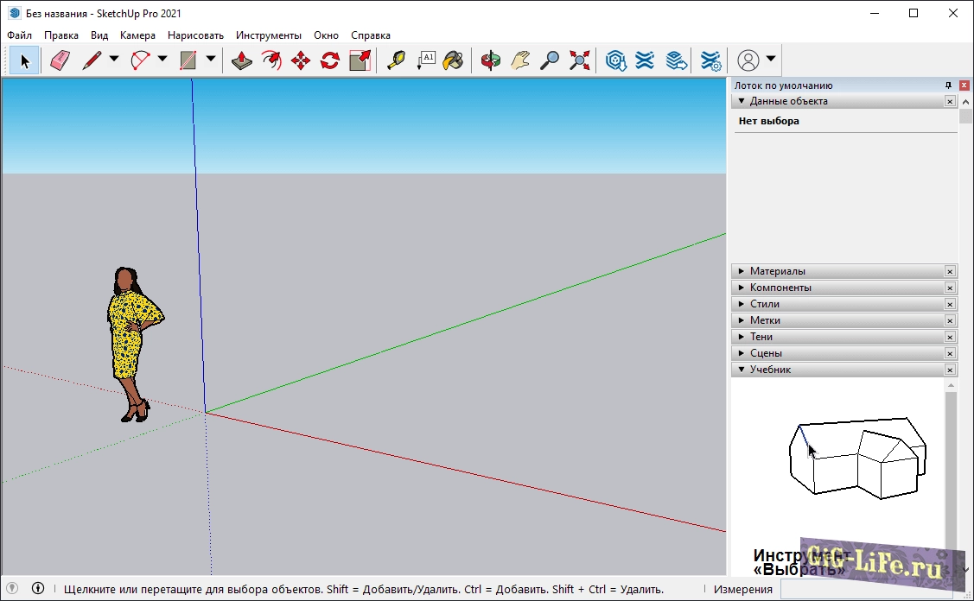Select the Tape Measure tool
Image resolution: width=974 pixels, height=601 pixels.
pos(396,60)
